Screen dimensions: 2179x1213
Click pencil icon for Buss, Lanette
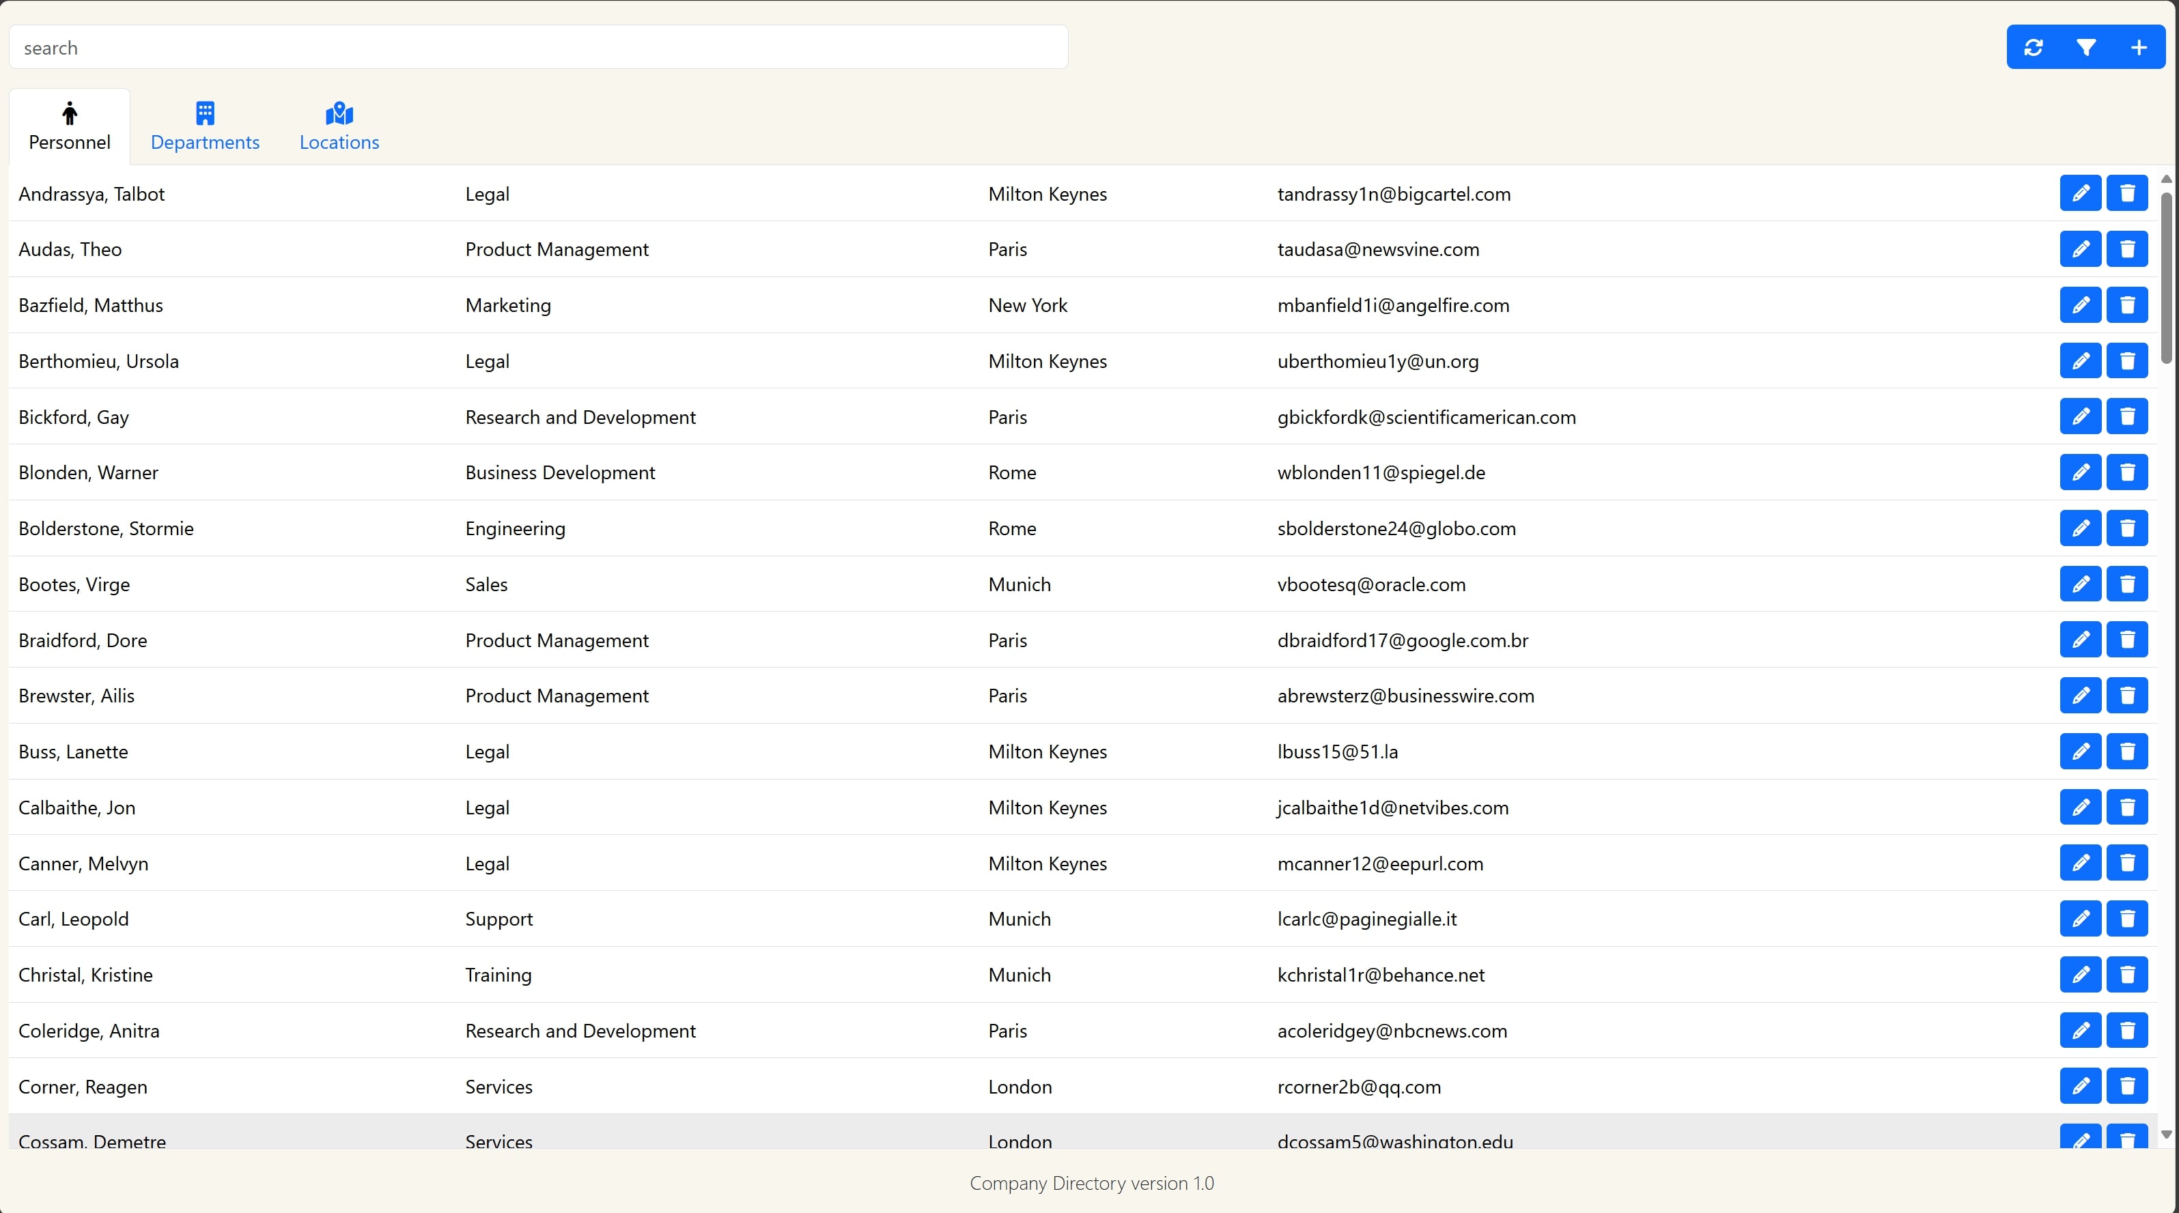click(2080, 752)
